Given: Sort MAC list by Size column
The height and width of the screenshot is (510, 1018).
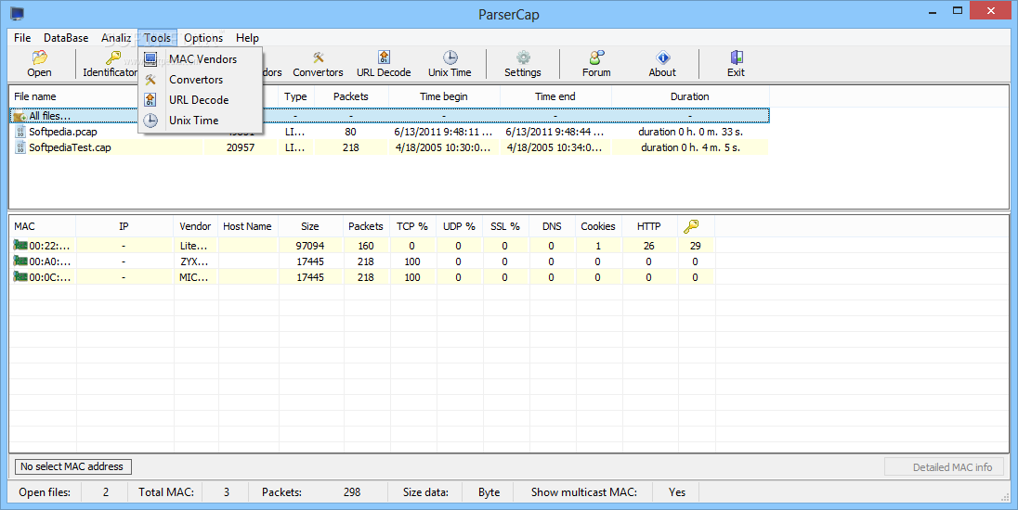Looking at the screenshot, I should (x=310, y=226).
